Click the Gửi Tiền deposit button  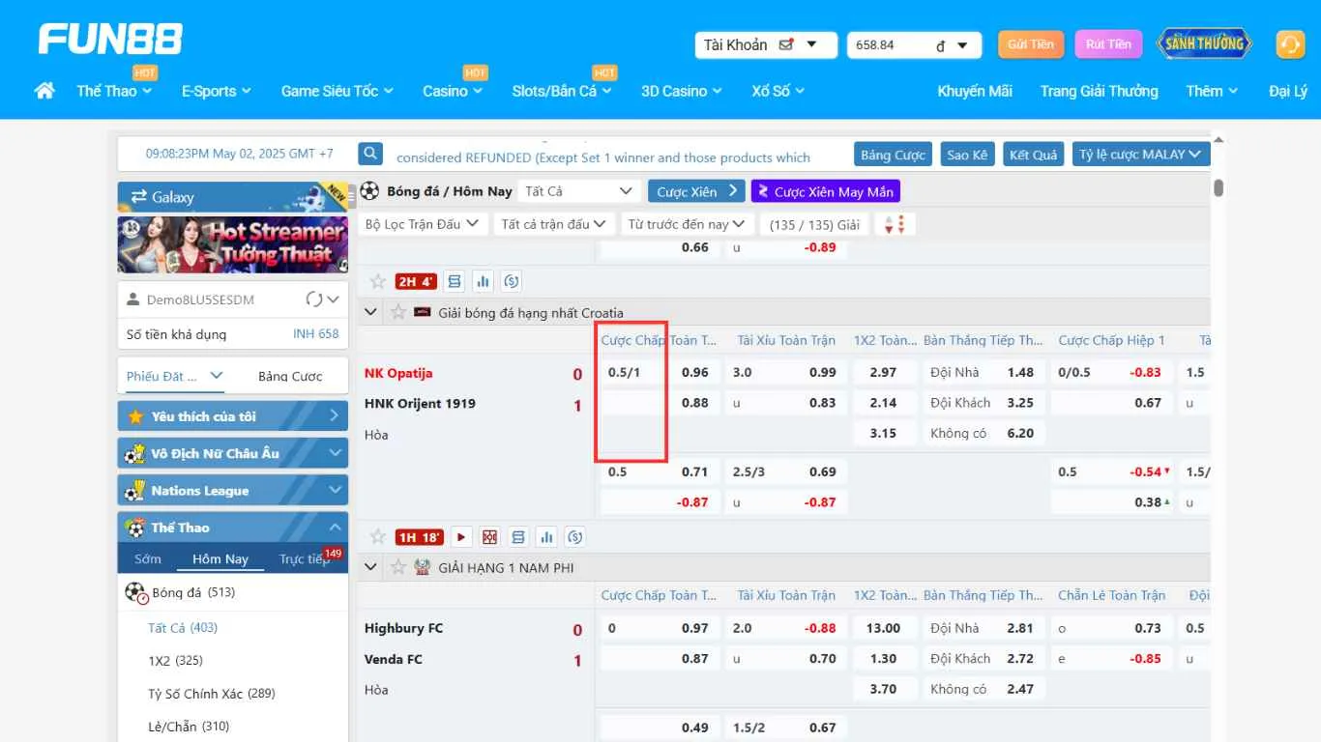(x=1031, y=44)
